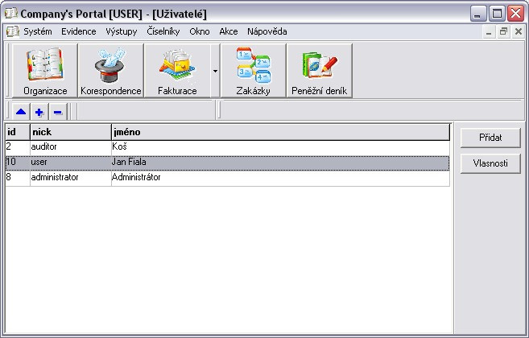Select id 8 cell
The image size is (529, 338).
pyautogui.click(x=18, y=178)
